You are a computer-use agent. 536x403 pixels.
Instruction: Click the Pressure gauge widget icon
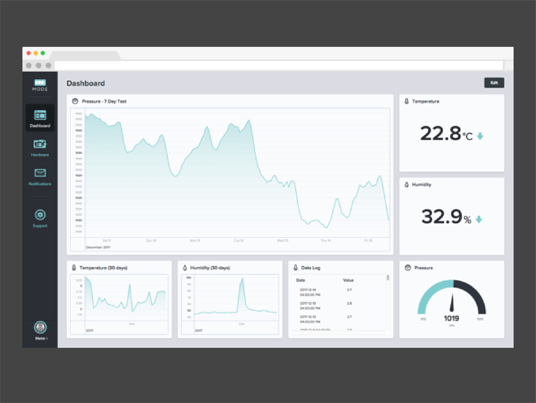point(408,267)
